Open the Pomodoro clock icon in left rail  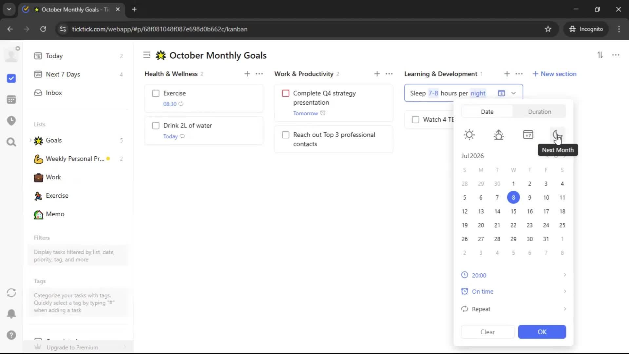pos(11,121)
